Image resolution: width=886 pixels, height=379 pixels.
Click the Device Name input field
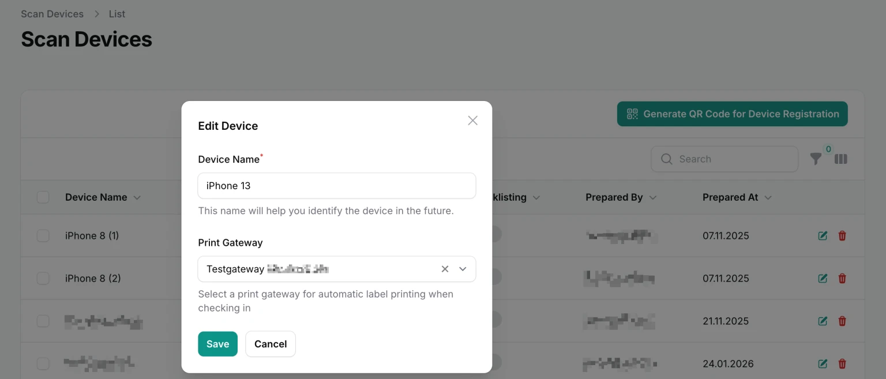336,186
